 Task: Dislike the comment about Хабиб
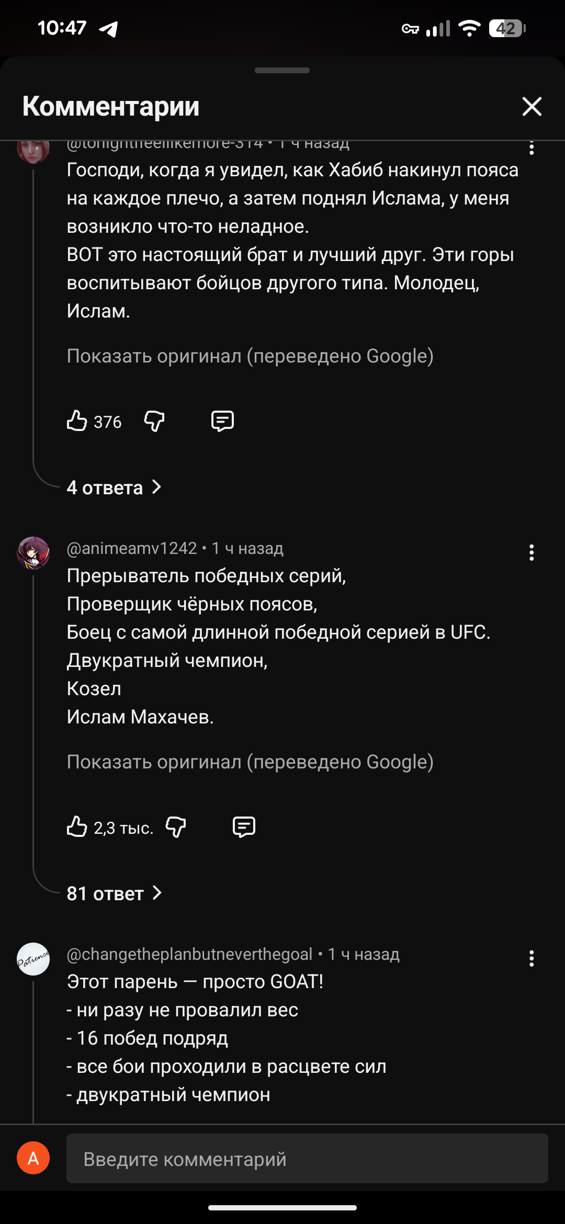[x=154, y=421]
